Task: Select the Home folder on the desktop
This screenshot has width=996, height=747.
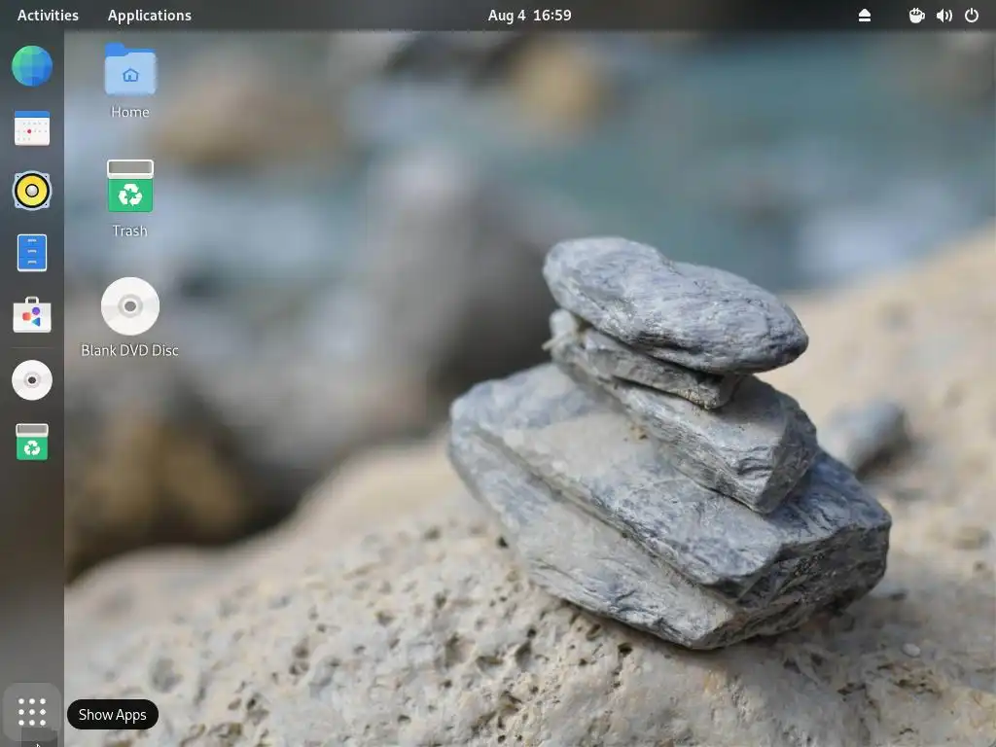Action: pos(130,69)
